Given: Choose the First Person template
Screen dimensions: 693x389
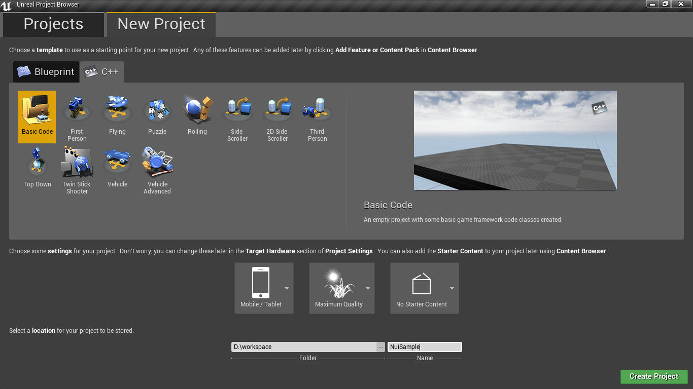Looking at the screenshot, I should click(x=77, y=117).
